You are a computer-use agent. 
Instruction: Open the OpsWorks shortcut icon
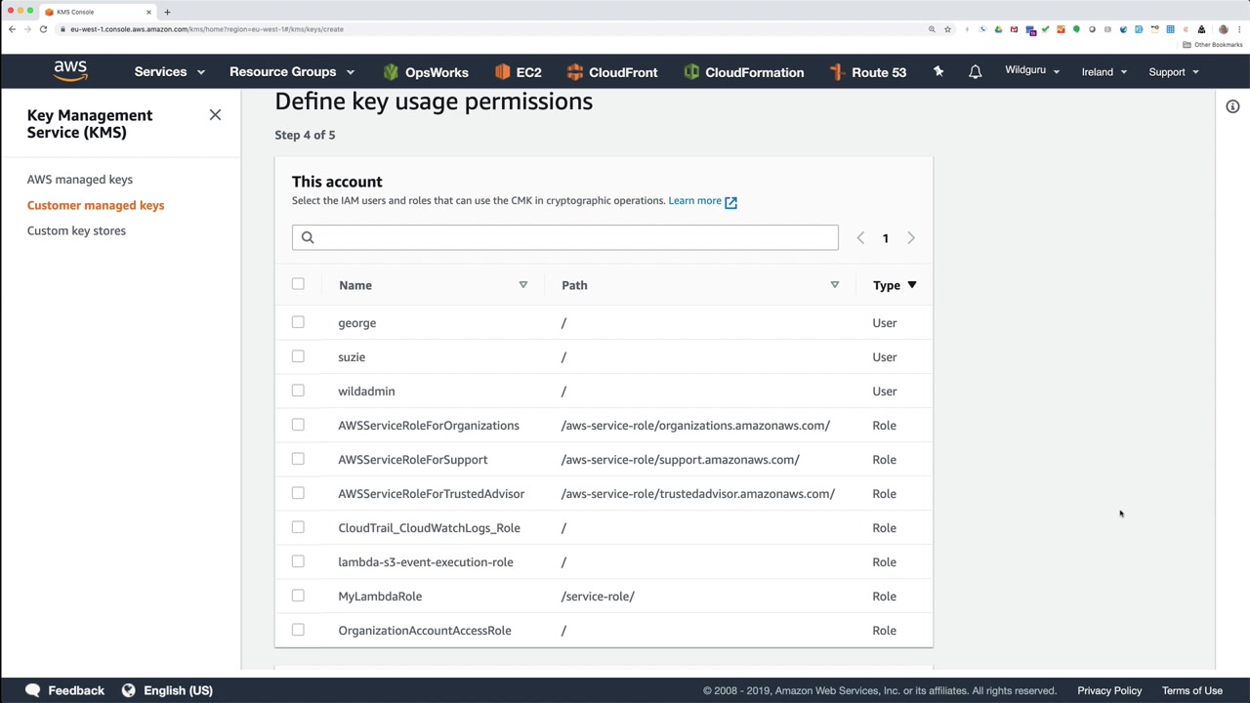(x=392, y=72)
